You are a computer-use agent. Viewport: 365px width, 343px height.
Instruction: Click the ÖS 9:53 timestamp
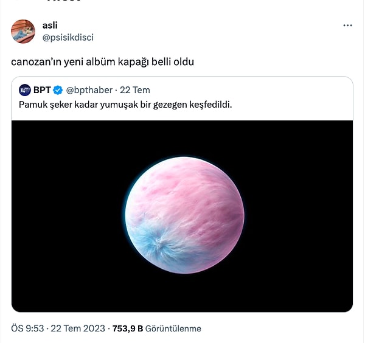point(27,328)
